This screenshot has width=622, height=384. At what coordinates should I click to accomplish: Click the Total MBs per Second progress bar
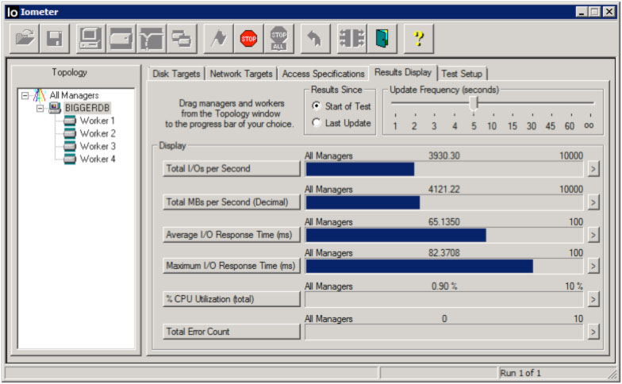pyautogui.click(x=444, y=202)
